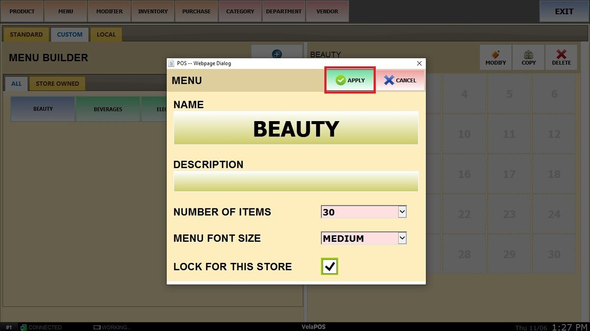Open the INVENTORY section
Viewport: 590px width, 331px height.
click(x=153, y=11)
